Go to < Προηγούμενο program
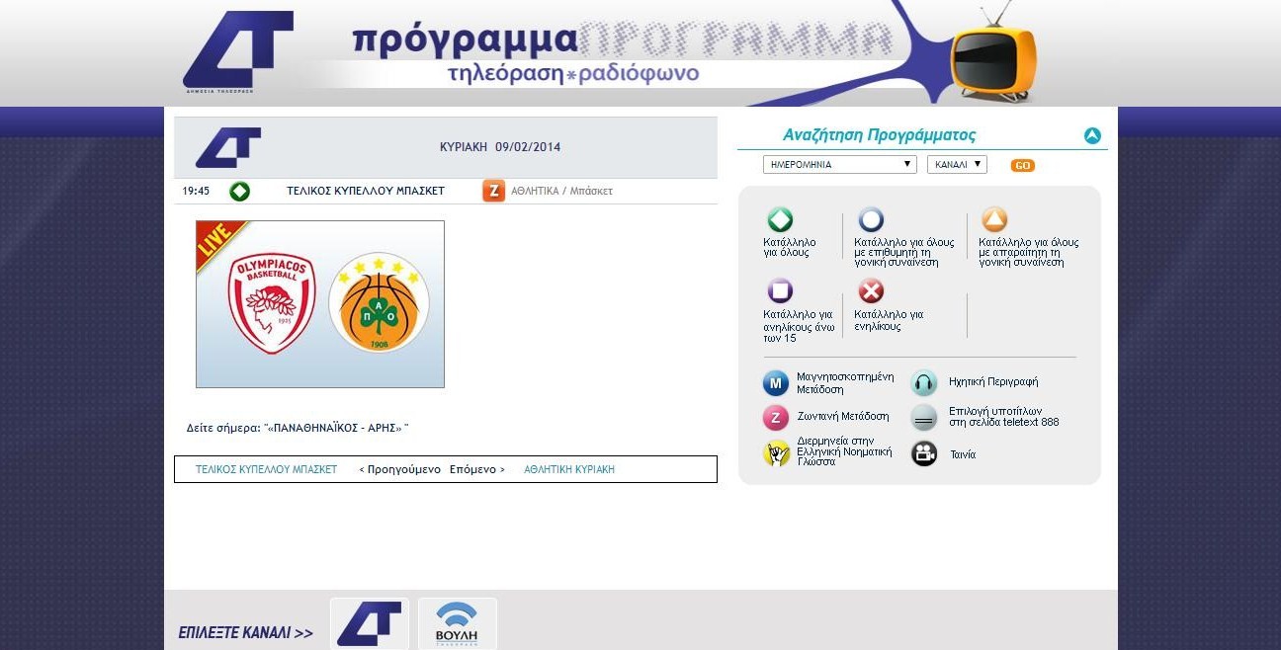 tap(399, 470)
